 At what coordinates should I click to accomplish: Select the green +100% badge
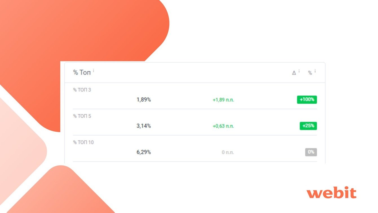[307, 100]
